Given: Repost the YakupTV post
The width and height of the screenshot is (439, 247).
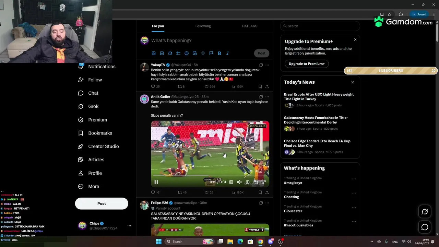Looking at the screenshot, I should pyautogui.click(x=181, y=87).
